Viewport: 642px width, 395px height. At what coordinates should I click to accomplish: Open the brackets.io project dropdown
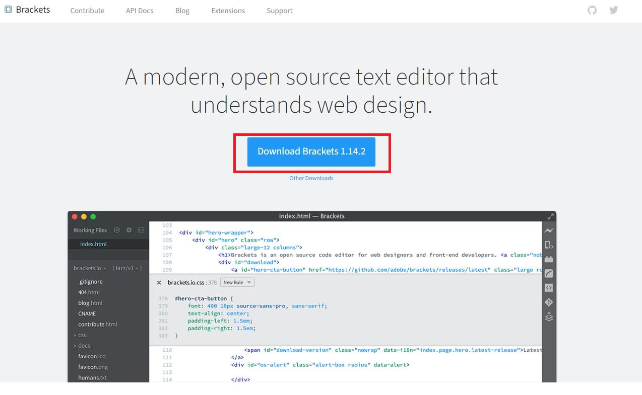(90, 268)
